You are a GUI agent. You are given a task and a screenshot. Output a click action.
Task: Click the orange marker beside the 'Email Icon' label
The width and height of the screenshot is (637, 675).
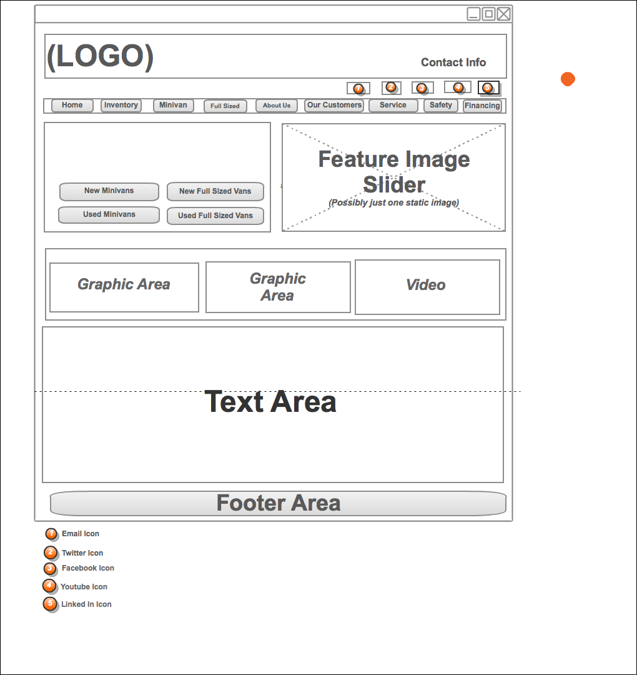coord(51,534)
